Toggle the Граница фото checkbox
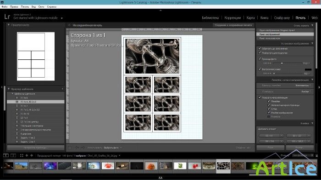 (260, 59)
